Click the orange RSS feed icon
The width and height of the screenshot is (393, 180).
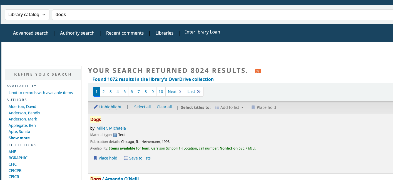point(258,71)
